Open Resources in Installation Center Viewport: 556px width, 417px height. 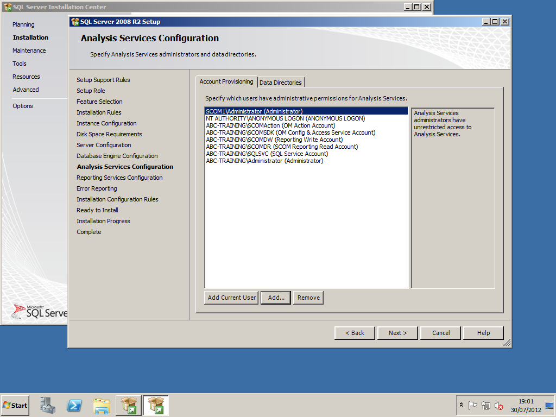pos(26,77)
